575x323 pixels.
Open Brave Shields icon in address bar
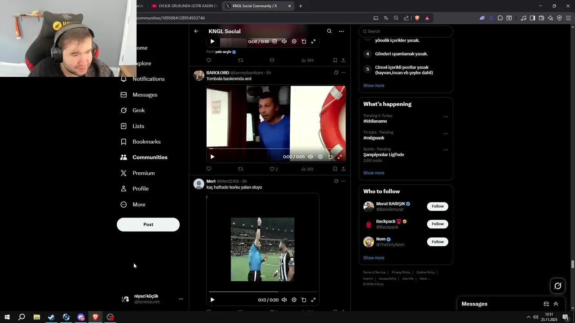417,18
